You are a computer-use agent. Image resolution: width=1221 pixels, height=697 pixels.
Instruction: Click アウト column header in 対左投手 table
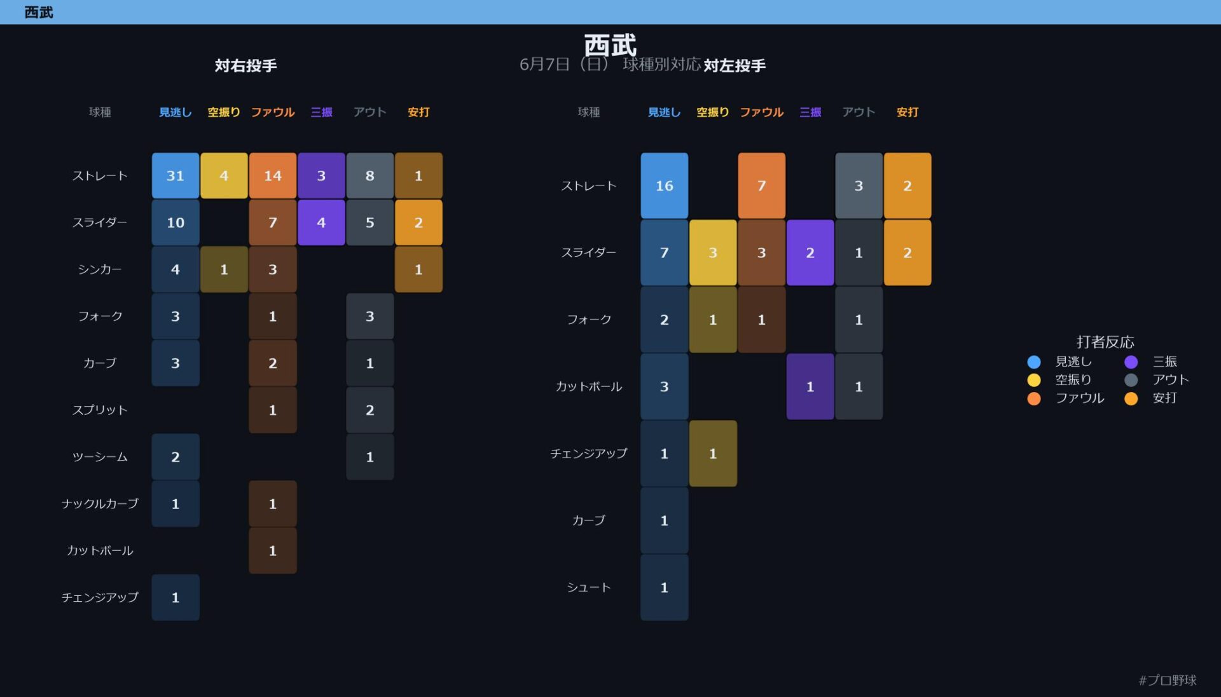[859, 112]
